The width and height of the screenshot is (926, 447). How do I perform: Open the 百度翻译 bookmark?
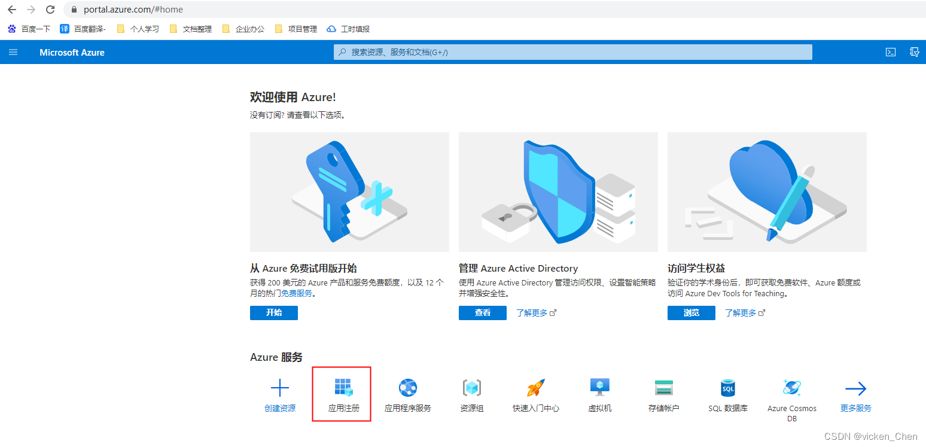pyautogui.click(x=83, y=29)
